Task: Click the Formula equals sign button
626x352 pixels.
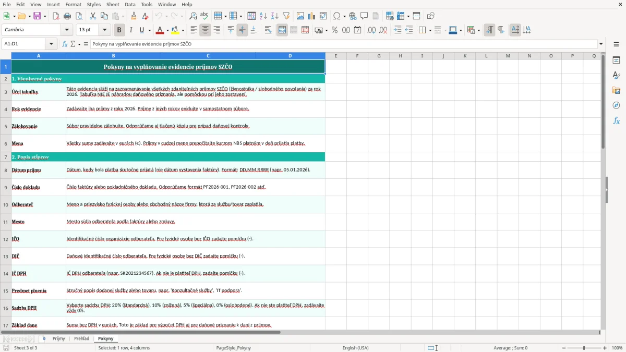Action: [x=86, y=44]
